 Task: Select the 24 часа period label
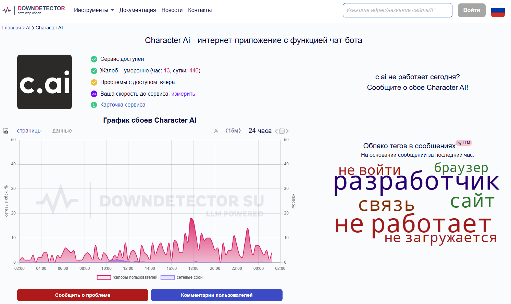[x=260, y=131]
